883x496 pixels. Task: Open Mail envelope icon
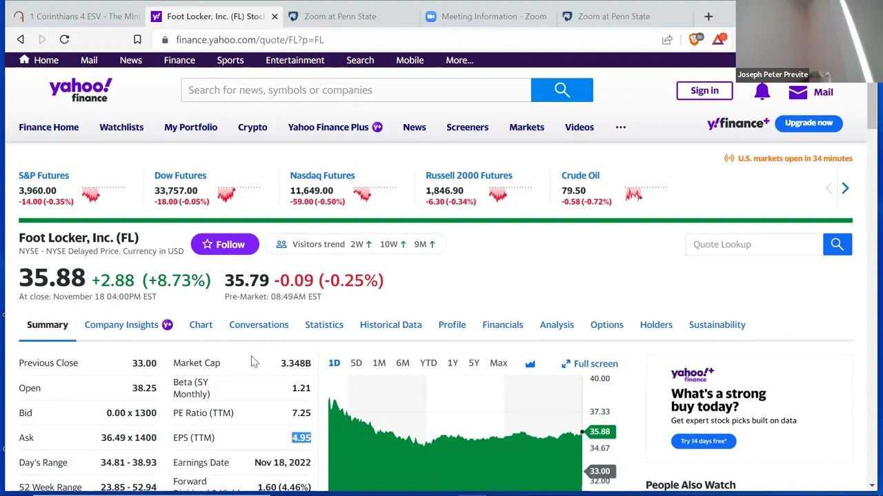[x=798, y=92]
